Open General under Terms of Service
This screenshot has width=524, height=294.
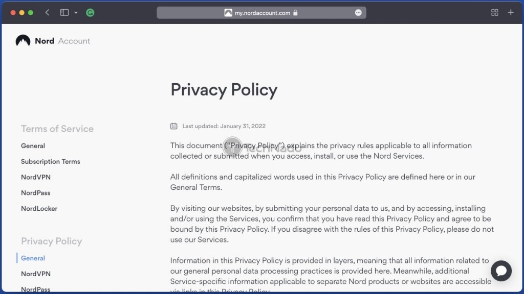tap(33, 145)
